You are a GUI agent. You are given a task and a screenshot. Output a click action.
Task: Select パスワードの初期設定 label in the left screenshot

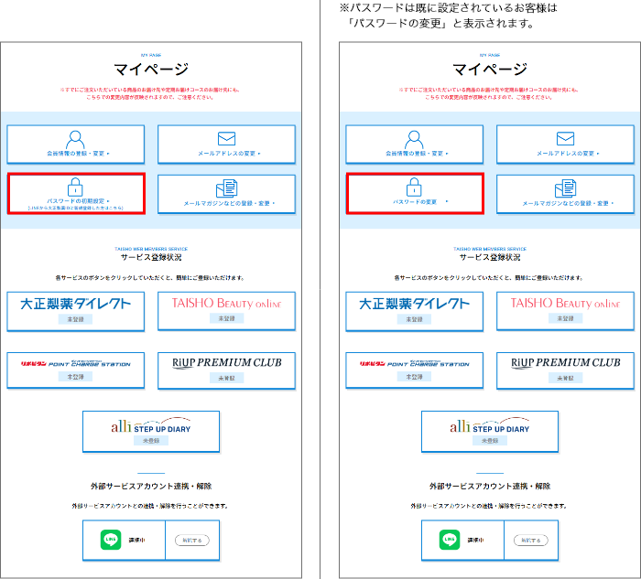pos(76,201)
